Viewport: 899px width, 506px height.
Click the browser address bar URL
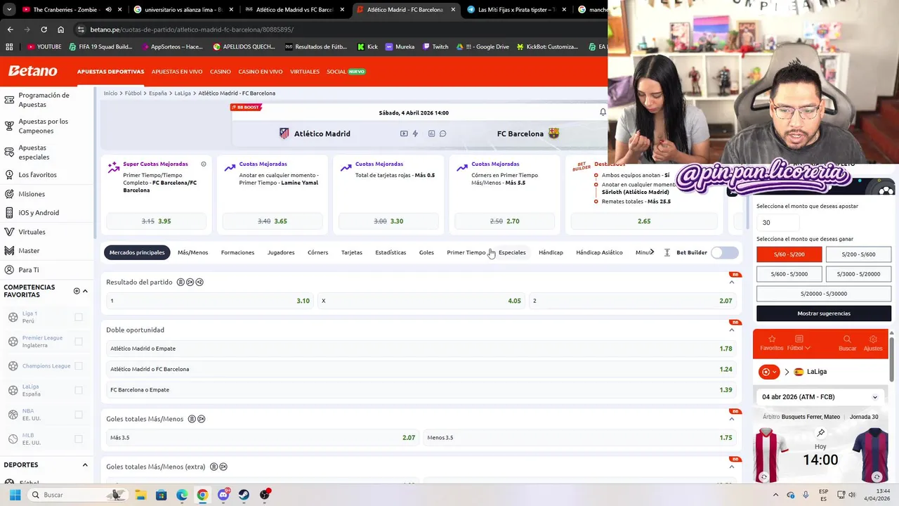pos(192,30)
